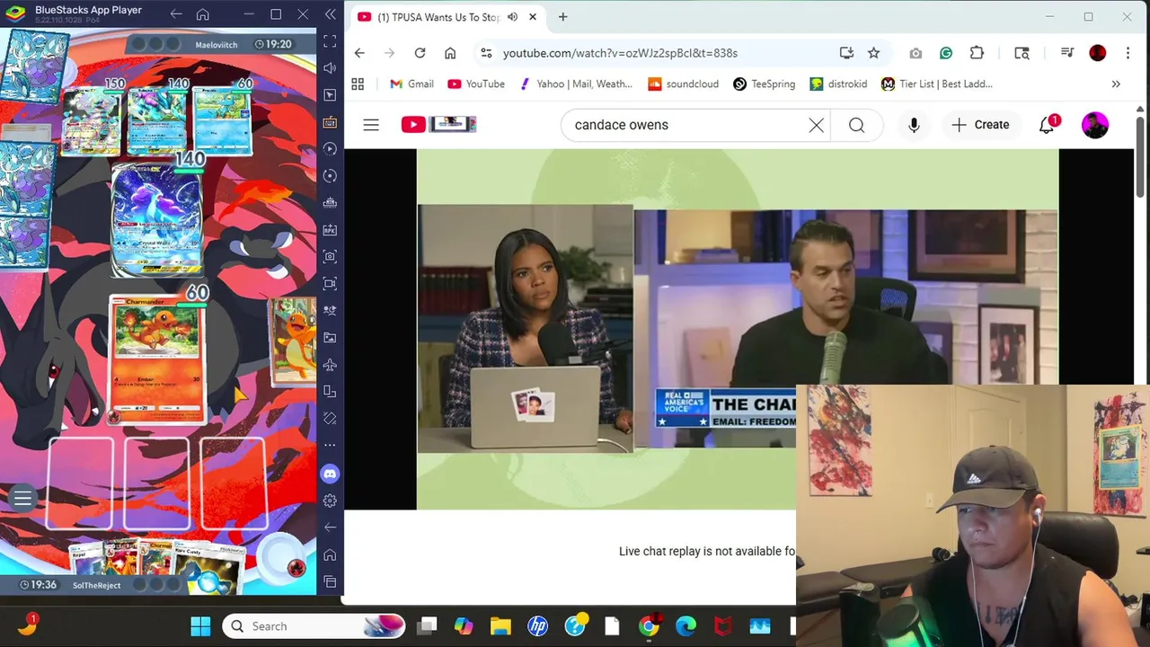Click the Grammarly extension icon
1150x647 pixels.
[946, 53]
